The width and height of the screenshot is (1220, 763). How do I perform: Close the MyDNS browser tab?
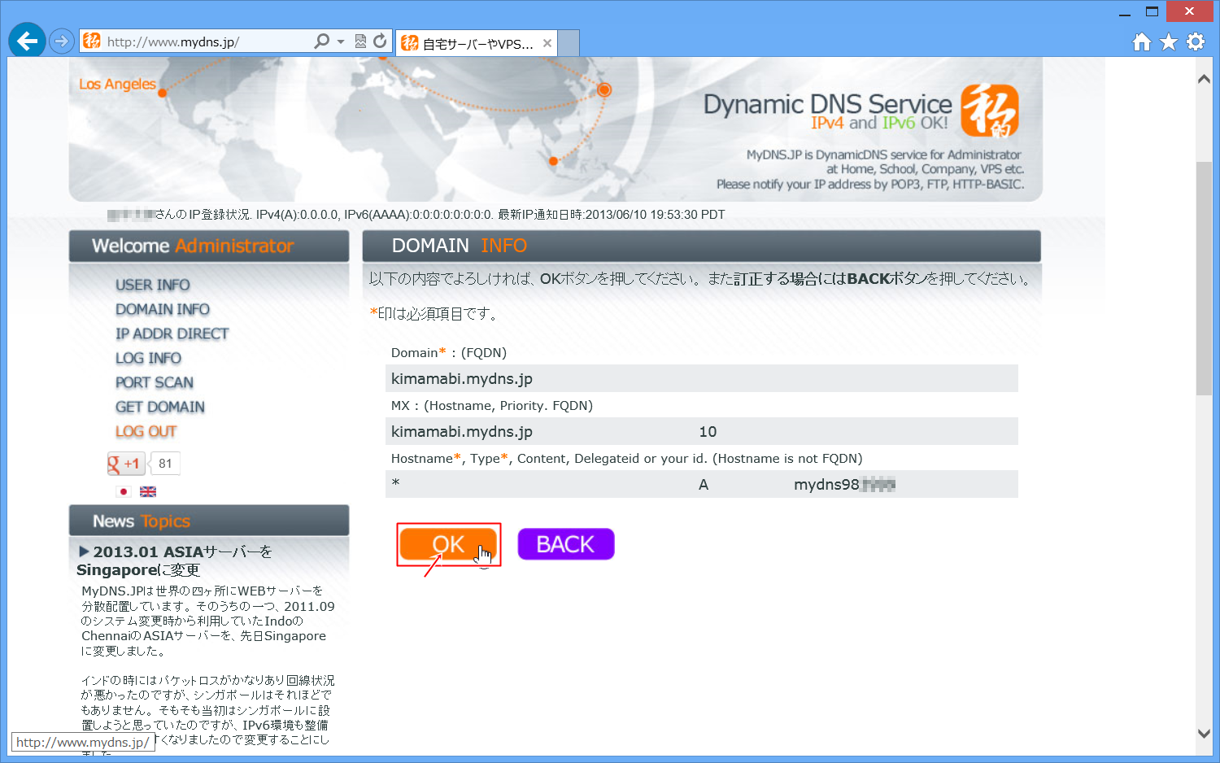[x=547, y=43]
